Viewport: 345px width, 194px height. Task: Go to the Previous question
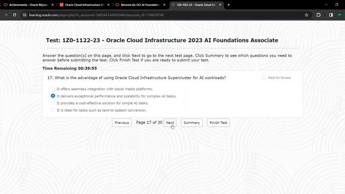pyautogui.click(x=122, y=123)
